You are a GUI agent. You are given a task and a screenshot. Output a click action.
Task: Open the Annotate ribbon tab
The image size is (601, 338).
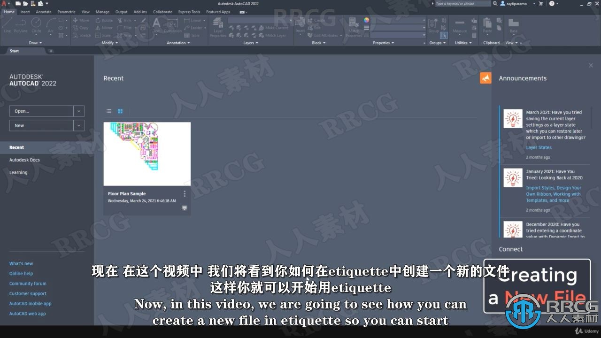(44, 12)
